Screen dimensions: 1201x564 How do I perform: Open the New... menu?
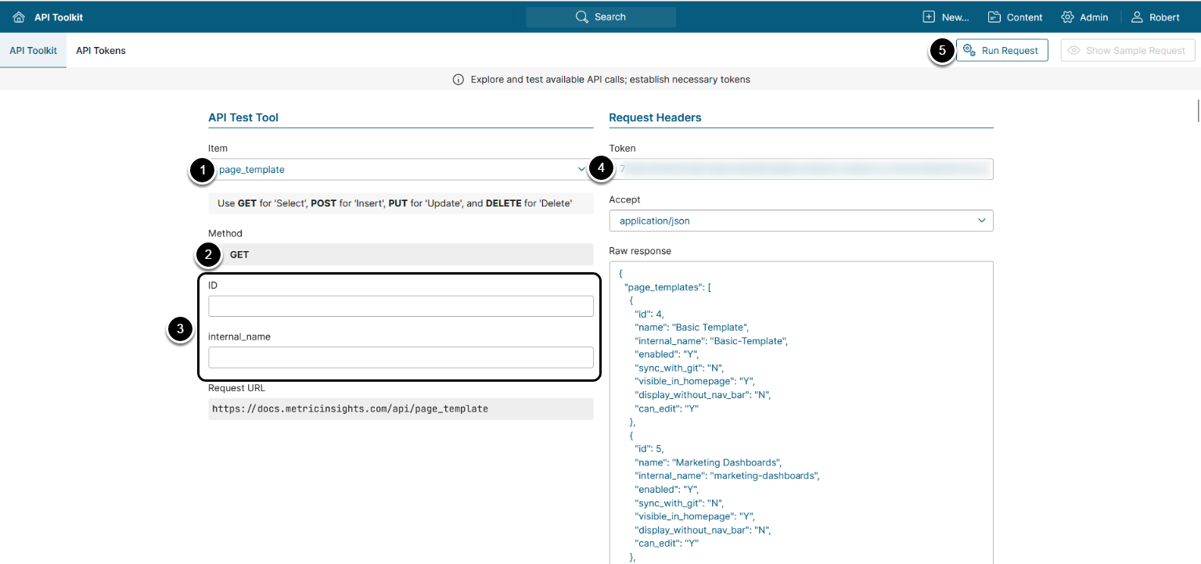pyautogui.click(x=946, y=17)
